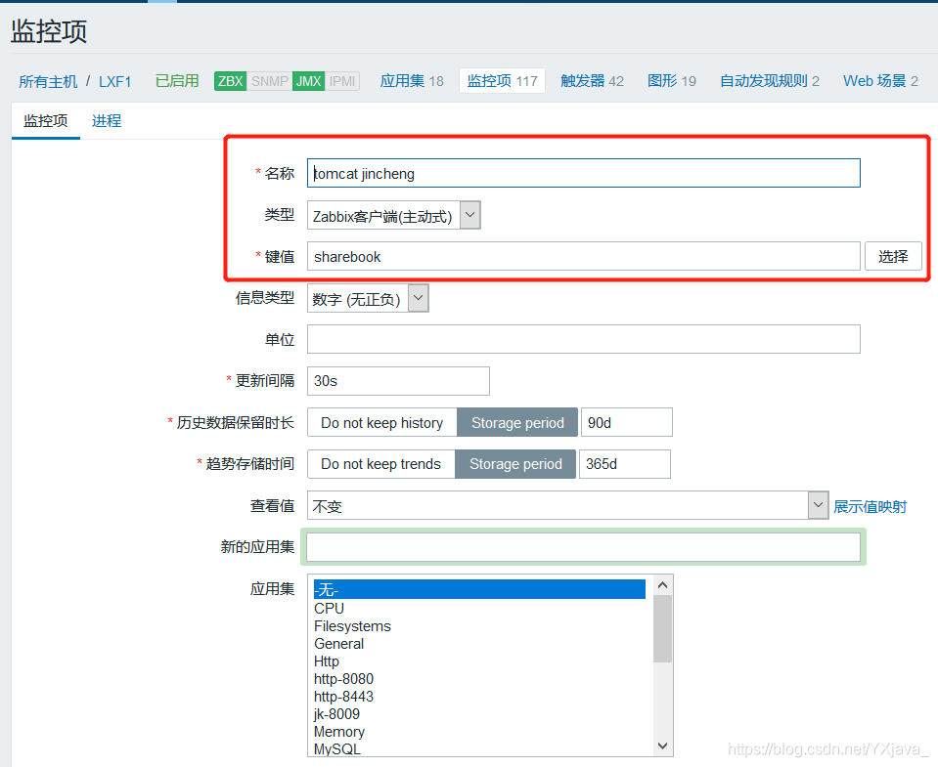938x767 pixels.
Task: Click the green ZBX availability badge
Action: [x=230, y=81]
